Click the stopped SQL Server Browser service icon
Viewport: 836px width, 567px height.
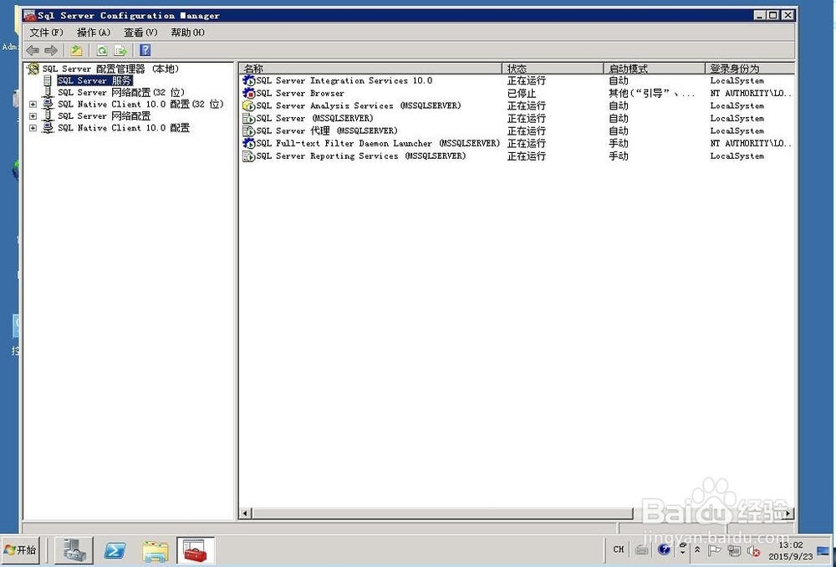pos(249,94)
